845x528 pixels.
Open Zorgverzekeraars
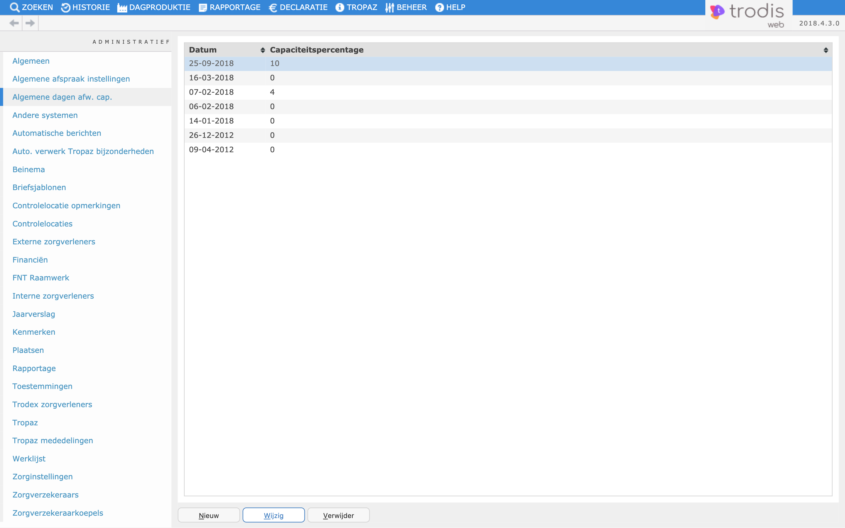tap(45, 495)
